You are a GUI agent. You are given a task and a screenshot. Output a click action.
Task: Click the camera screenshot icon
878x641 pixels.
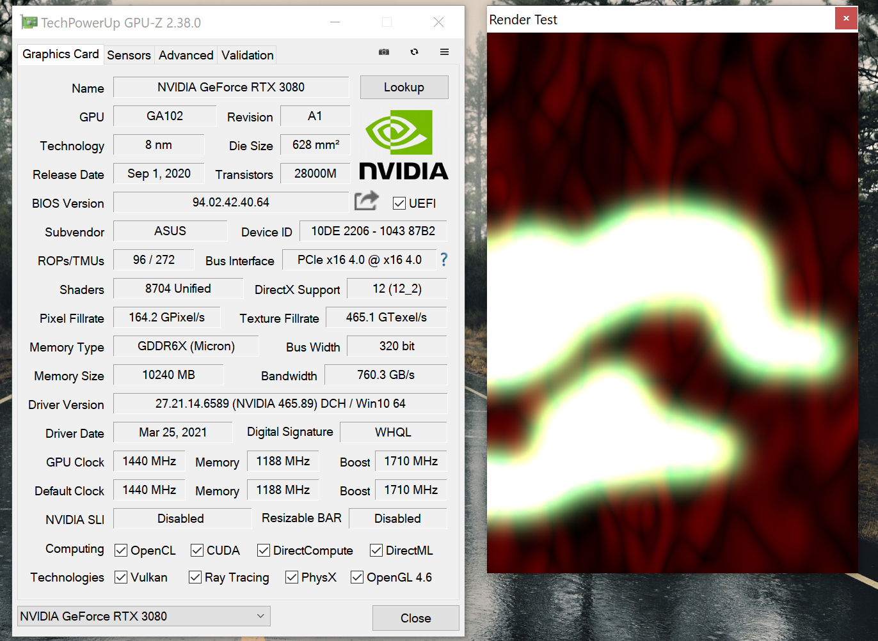click(384, 52)
